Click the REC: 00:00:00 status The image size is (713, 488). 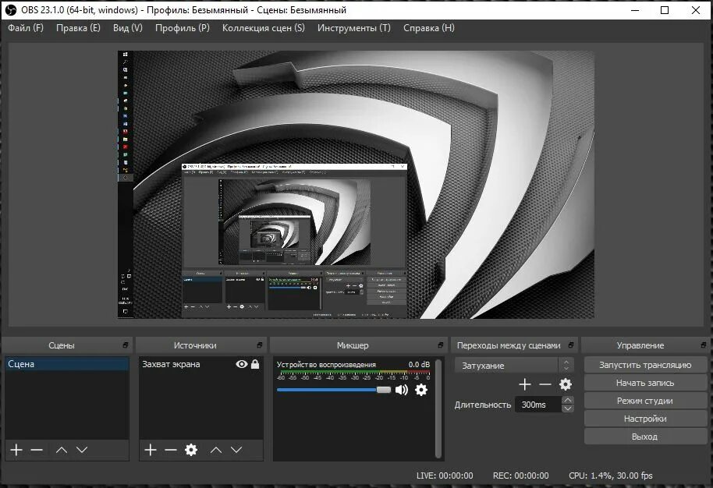[x=520, y=476]
